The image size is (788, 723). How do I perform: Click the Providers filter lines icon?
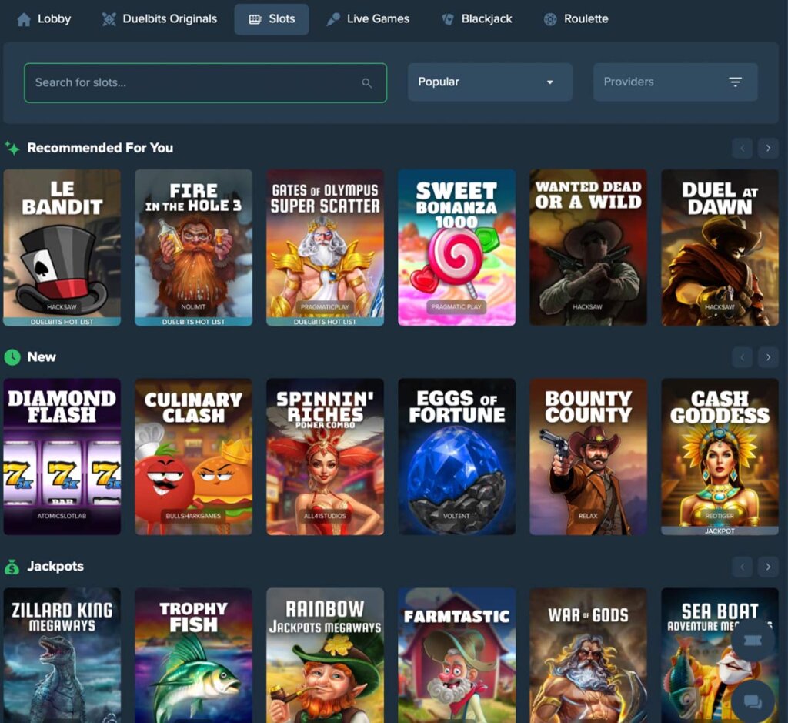click(x=735, y=82)
